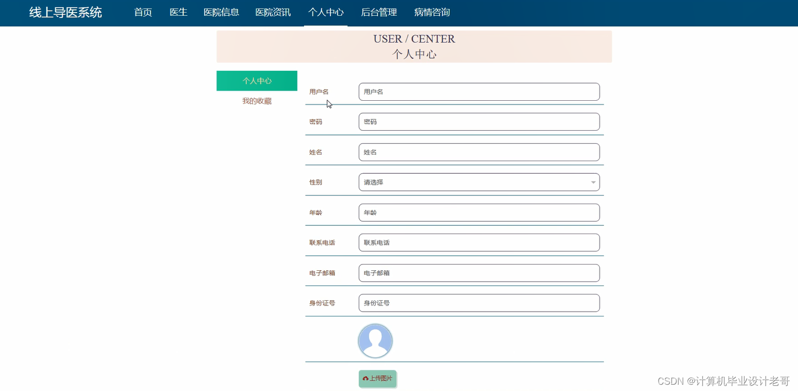Screen dimensions: 798x391
Task: Click the 上传图片 upload button
Action: (x=378, y=378)
